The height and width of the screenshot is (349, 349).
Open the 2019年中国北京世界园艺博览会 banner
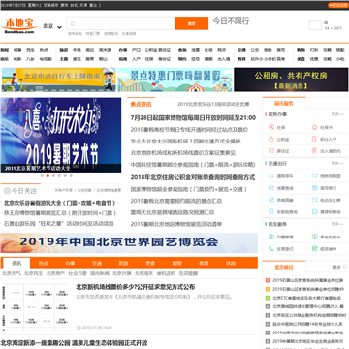tap(129, 242)
